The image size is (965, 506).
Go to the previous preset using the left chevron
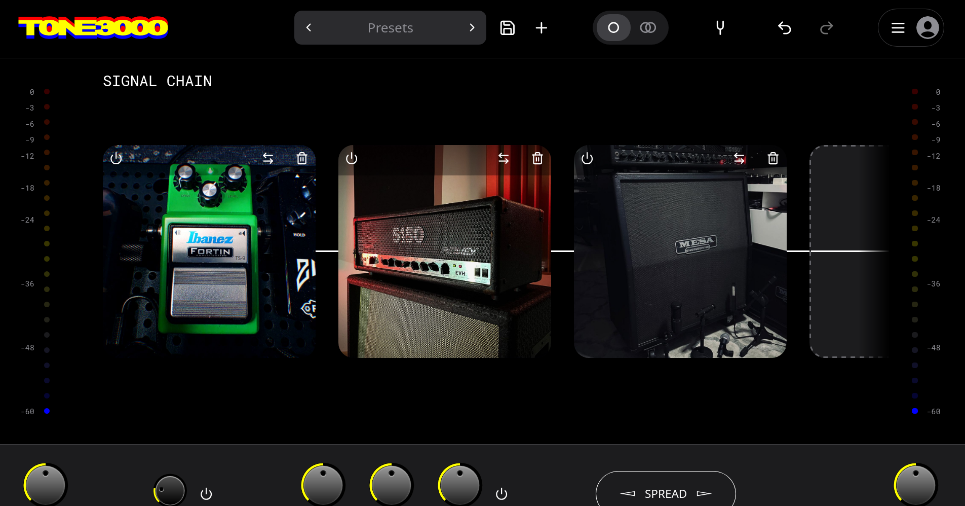[x=308, y=28]
